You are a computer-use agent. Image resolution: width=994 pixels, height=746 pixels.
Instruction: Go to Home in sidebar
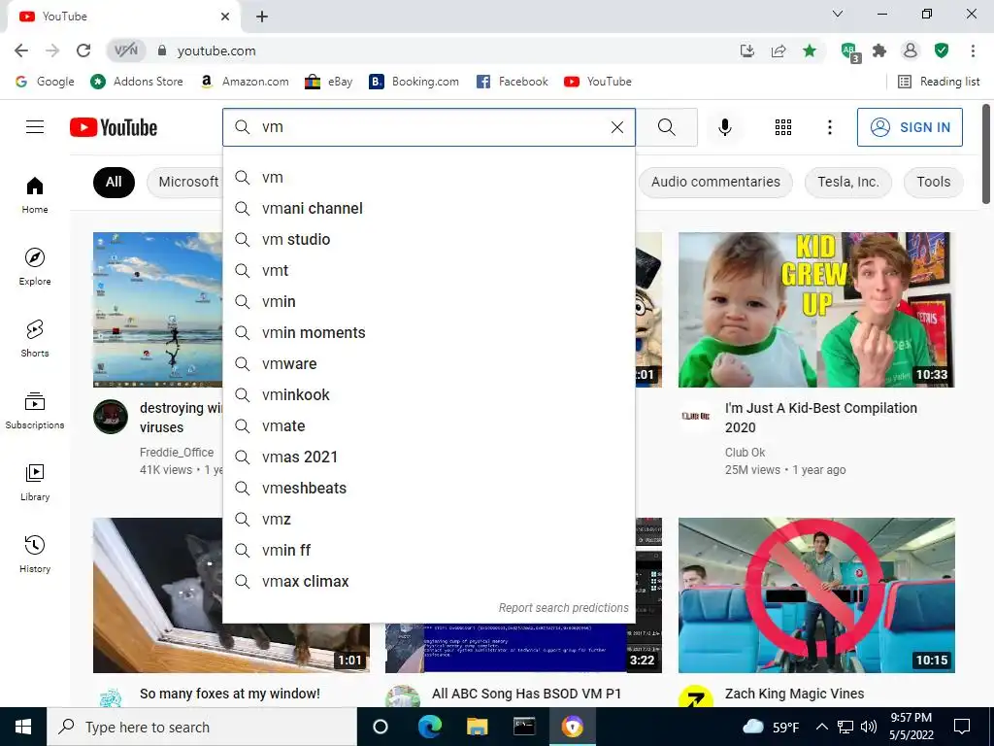pyautogui.click(x=35, y=194)
